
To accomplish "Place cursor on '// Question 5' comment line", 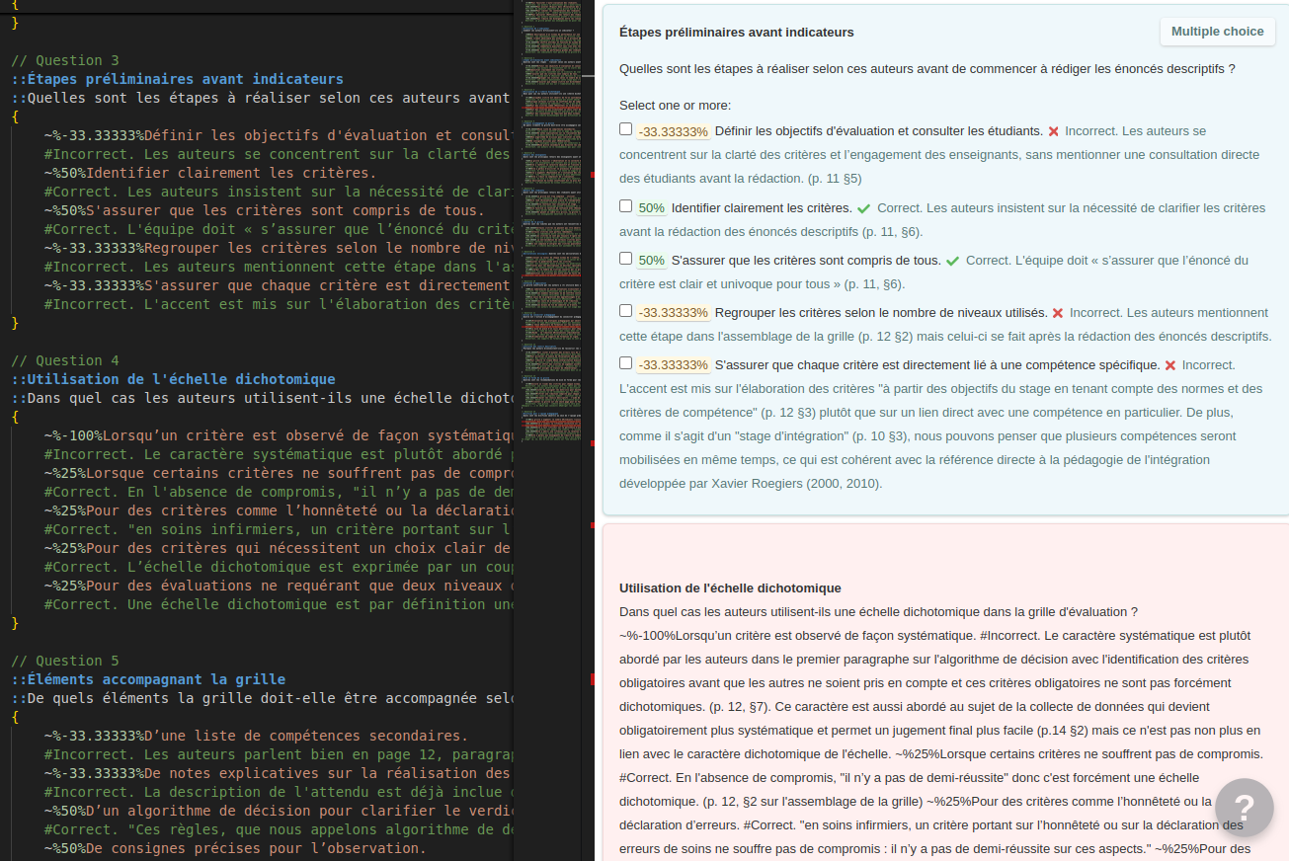I will (x=65, y=661).
